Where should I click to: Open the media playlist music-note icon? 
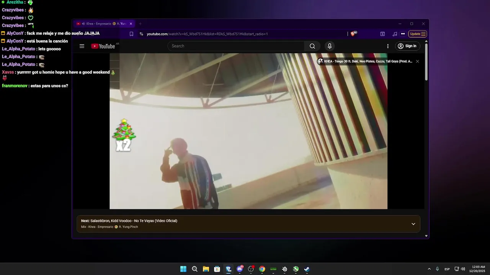(395, 34)
